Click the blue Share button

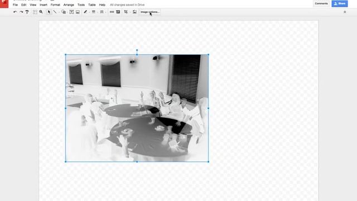click(x=340, y=3)
